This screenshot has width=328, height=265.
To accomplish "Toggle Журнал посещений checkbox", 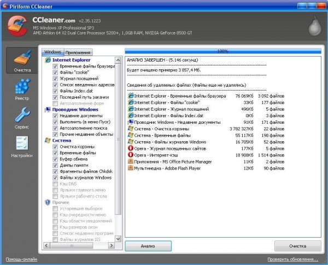I will coord(55,79).
